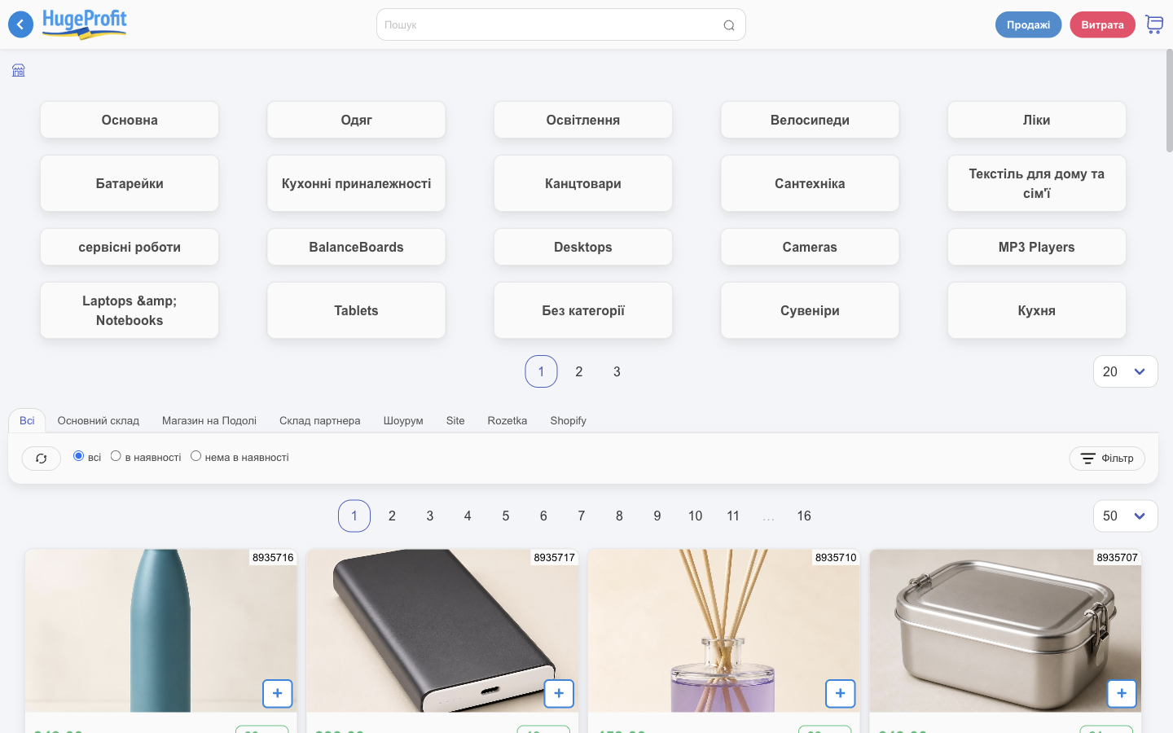Click the vertical page scrollbar
The width and height of the screenshot is (1173, 733).
[1169, 101]
